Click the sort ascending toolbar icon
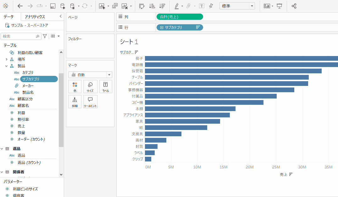 tap(152, 6)
